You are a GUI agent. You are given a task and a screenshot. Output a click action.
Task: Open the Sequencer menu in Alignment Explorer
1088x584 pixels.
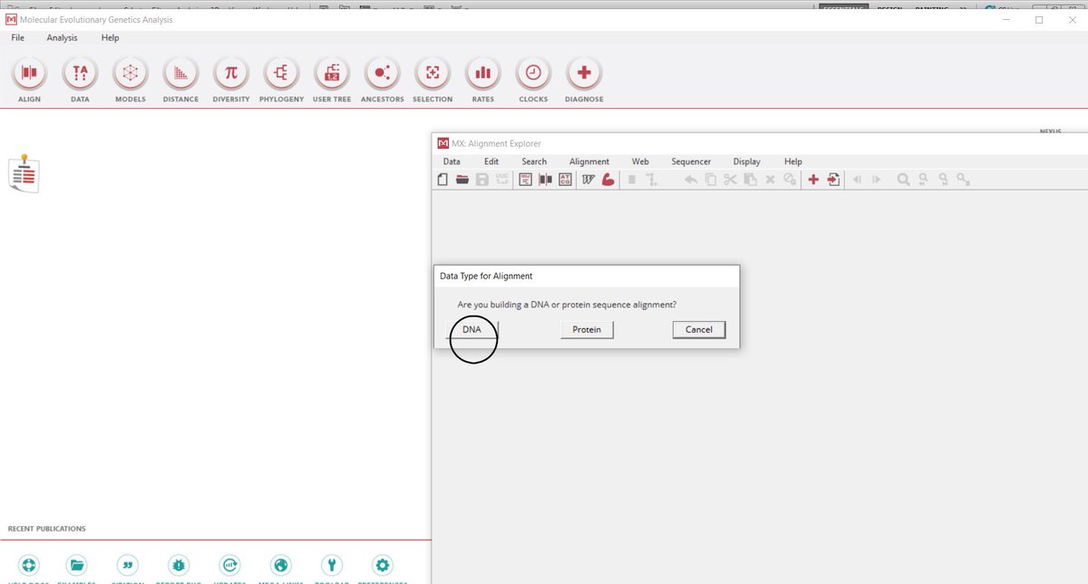(691, 161)
